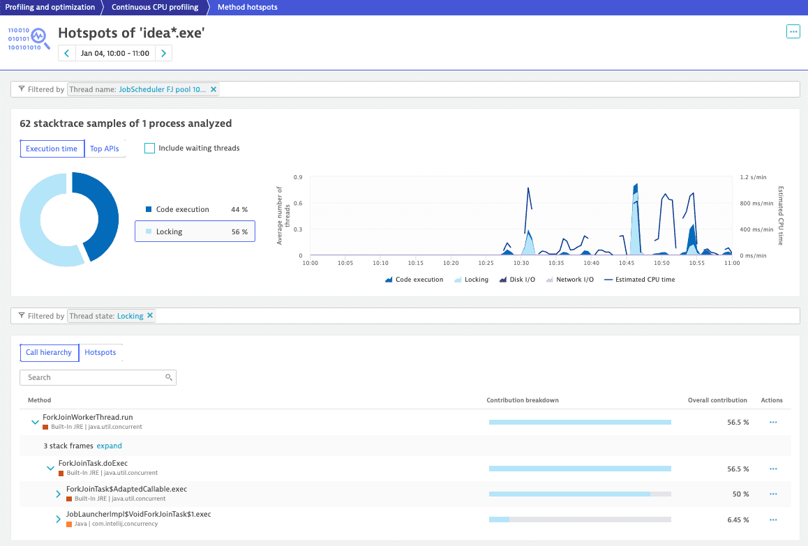Screen dimensions: 808x546
Task: Open actions menu for ForkJoinWorkerThread.run
Action: [772, 422]
